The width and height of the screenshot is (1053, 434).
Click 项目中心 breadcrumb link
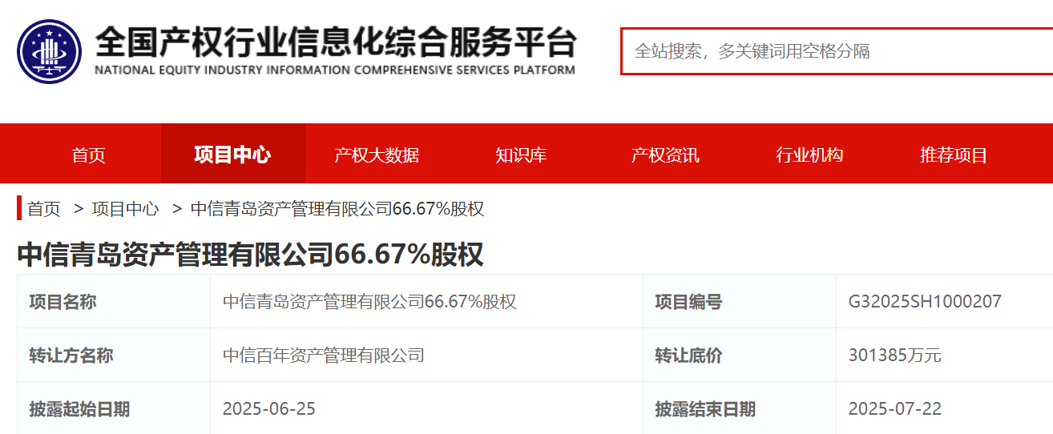125,209
